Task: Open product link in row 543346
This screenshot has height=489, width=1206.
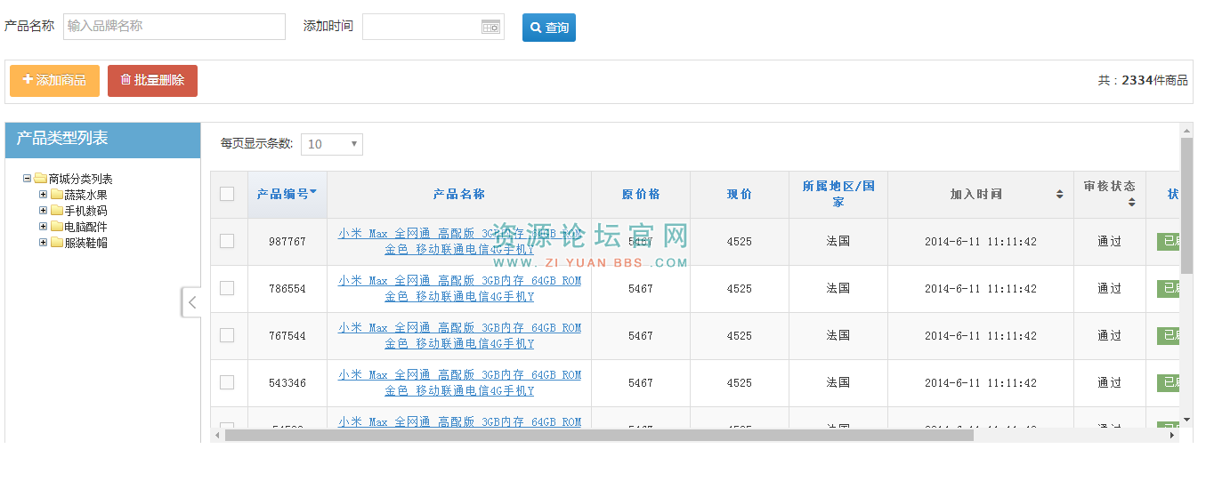Action: click(x=459, y=382)
